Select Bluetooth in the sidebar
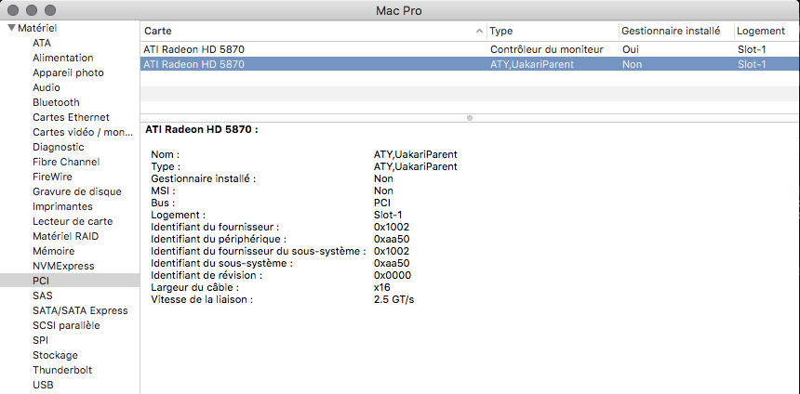800x394 pixels. tap(56, 102)
